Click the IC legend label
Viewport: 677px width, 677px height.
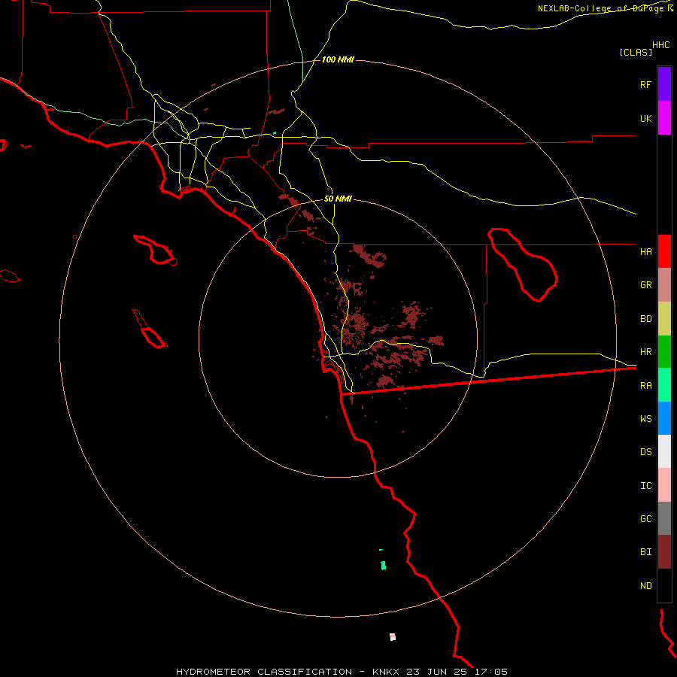tap(645, 486)
